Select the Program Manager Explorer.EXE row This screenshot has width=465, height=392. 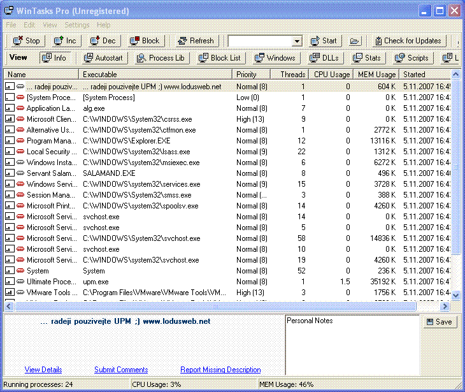[227, 141]
